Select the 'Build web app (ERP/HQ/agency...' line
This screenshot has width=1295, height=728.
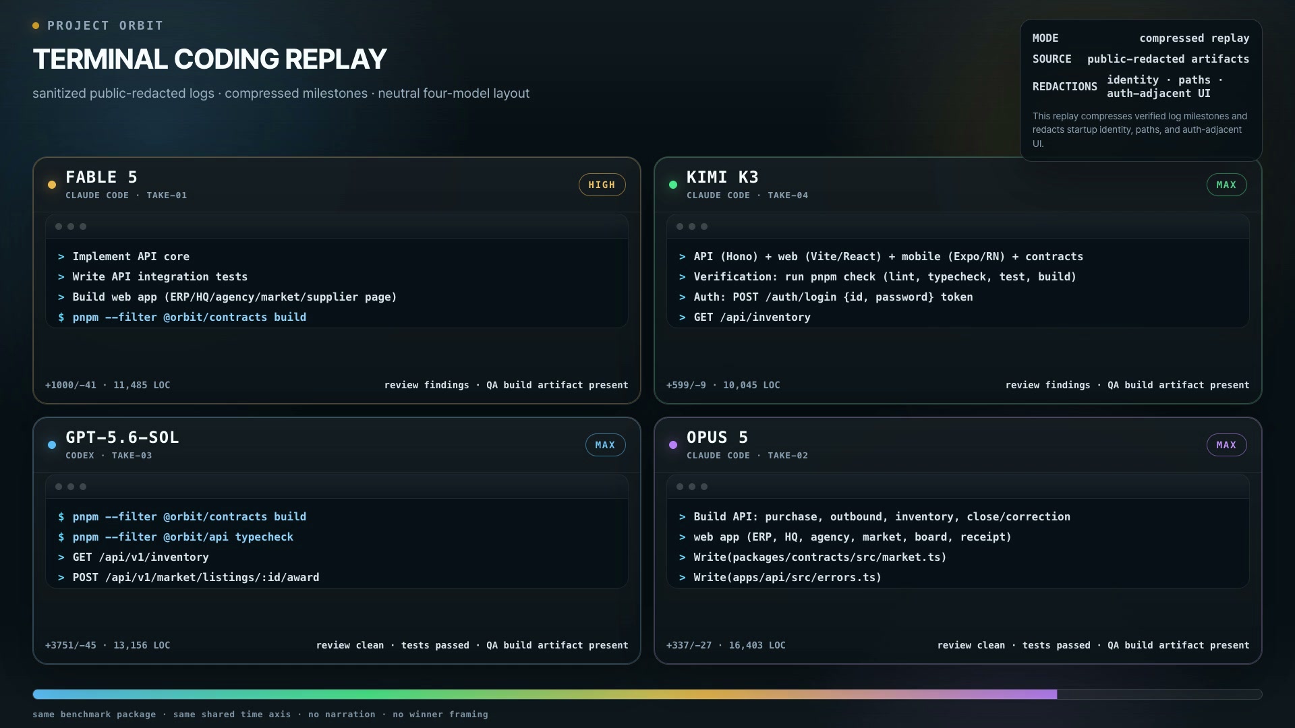point(227,297)
